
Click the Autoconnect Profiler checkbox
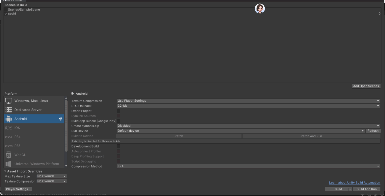[118, 151]
